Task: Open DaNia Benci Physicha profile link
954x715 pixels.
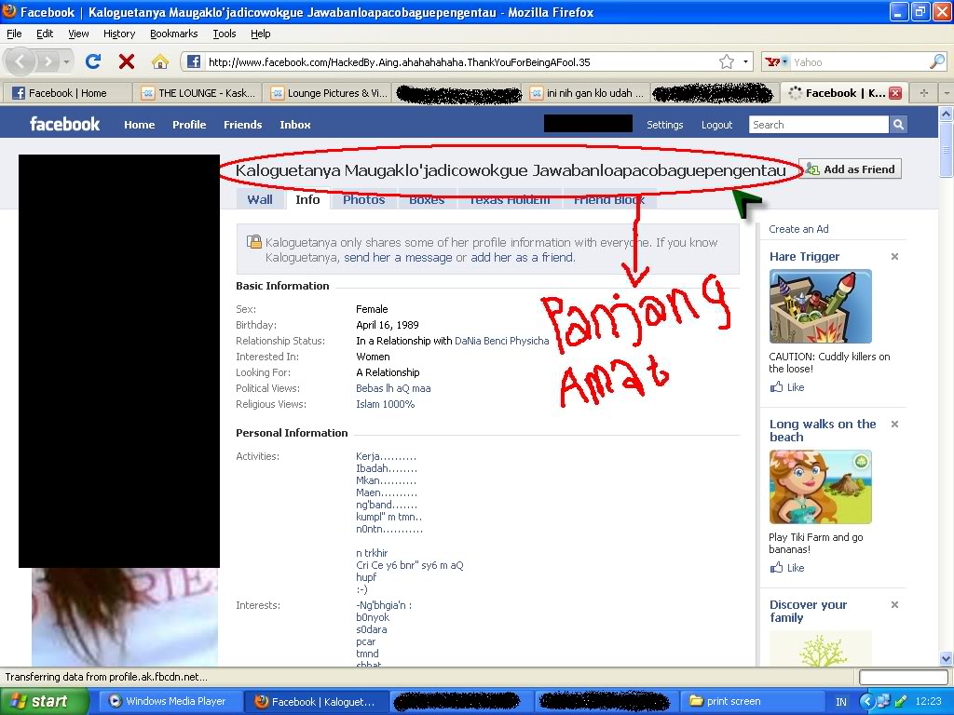Action: tap(502, 341)
